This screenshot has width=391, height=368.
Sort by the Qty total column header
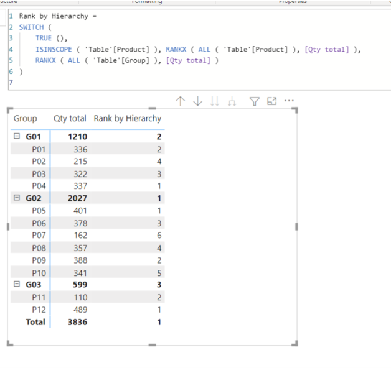pyautogui.click(x=70, y=119)
